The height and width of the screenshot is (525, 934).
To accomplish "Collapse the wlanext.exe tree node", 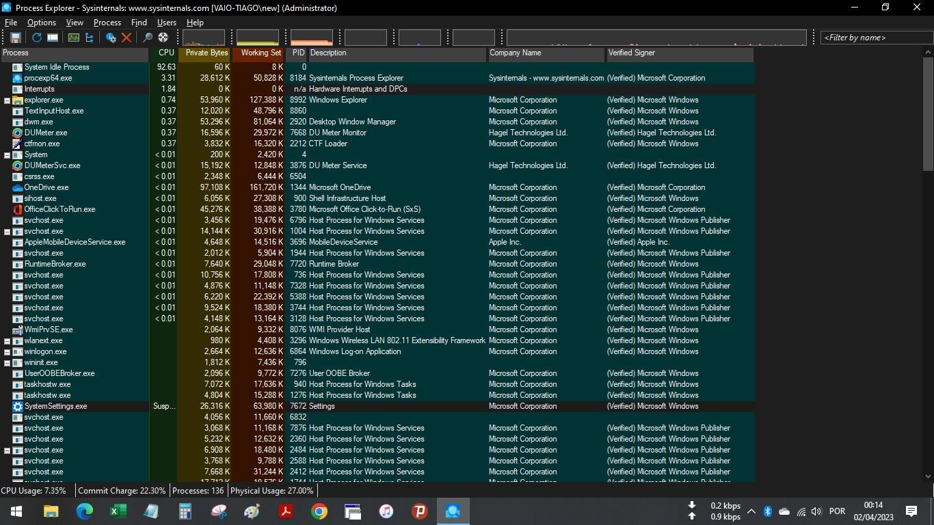I will pos(7,341).
